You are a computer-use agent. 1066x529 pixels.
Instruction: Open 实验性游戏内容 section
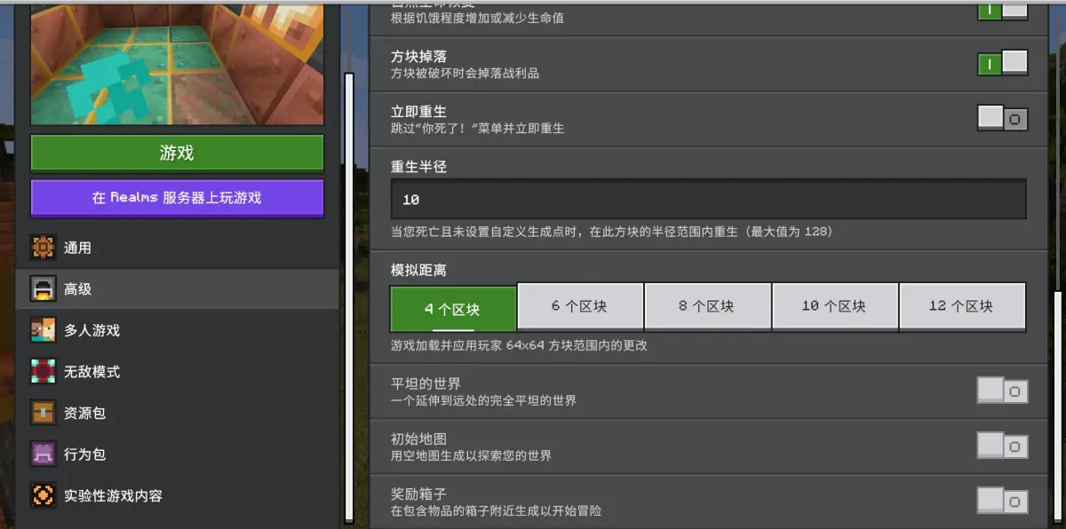coord(177,495)
